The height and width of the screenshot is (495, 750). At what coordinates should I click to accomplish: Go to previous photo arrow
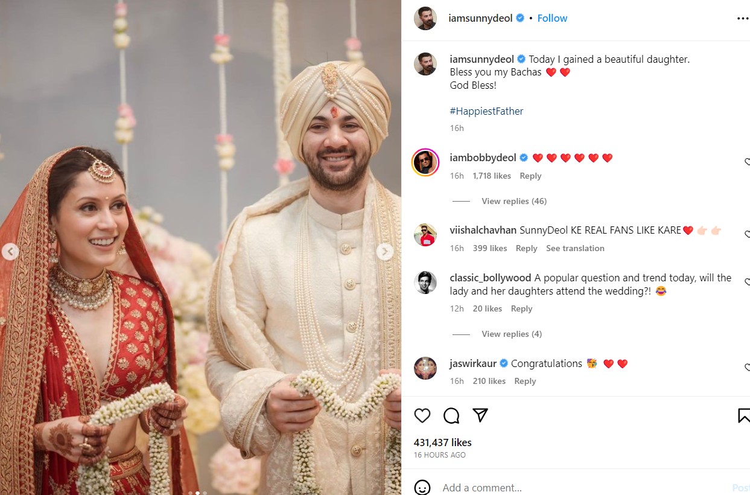pos(10,252)
